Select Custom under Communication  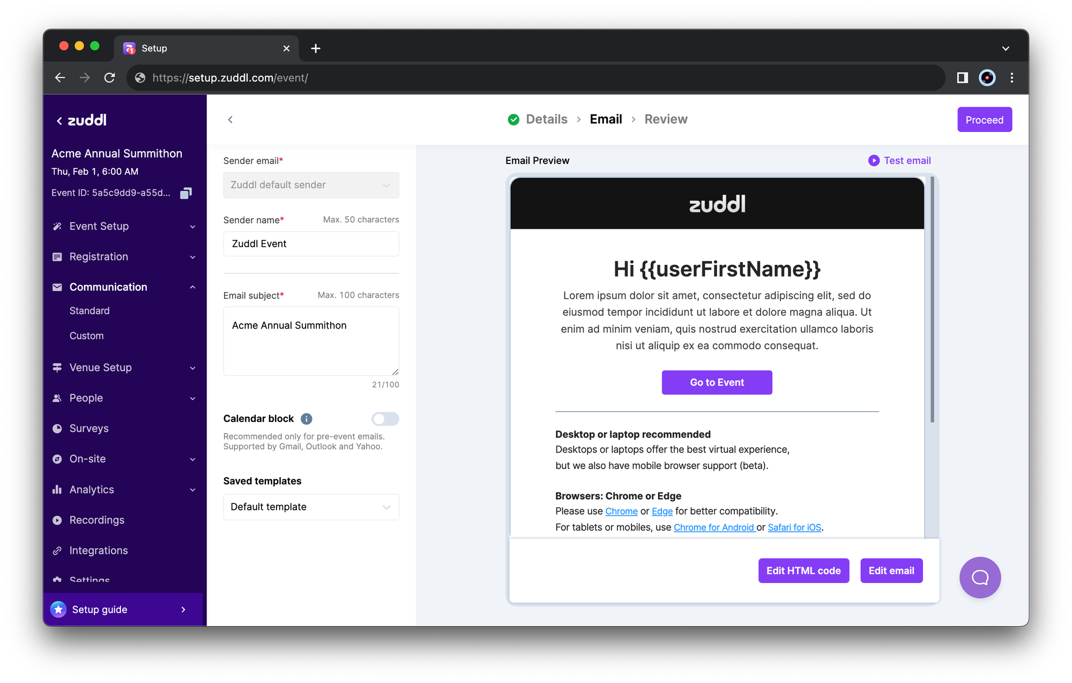pos(87,336)
